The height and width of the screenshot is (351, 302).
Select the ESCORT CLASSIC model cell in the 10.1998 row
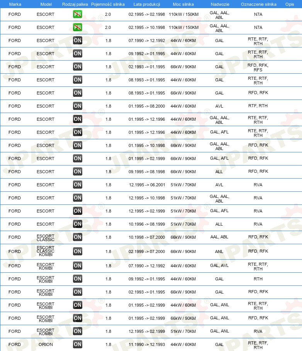click(x=46, y=238)
